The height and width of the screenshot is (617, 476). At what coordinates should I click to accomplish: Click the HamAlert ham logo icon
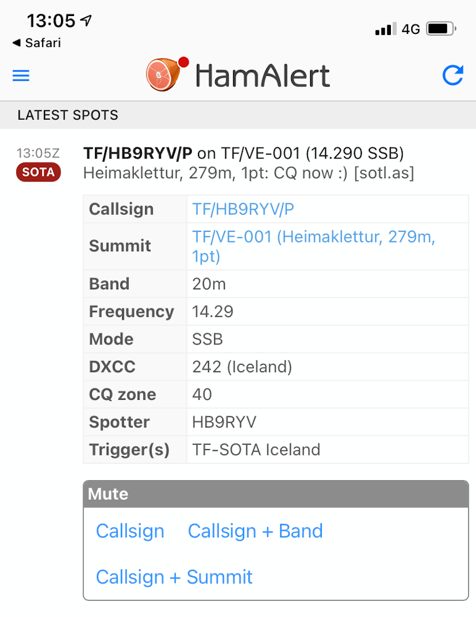(167, 74)
